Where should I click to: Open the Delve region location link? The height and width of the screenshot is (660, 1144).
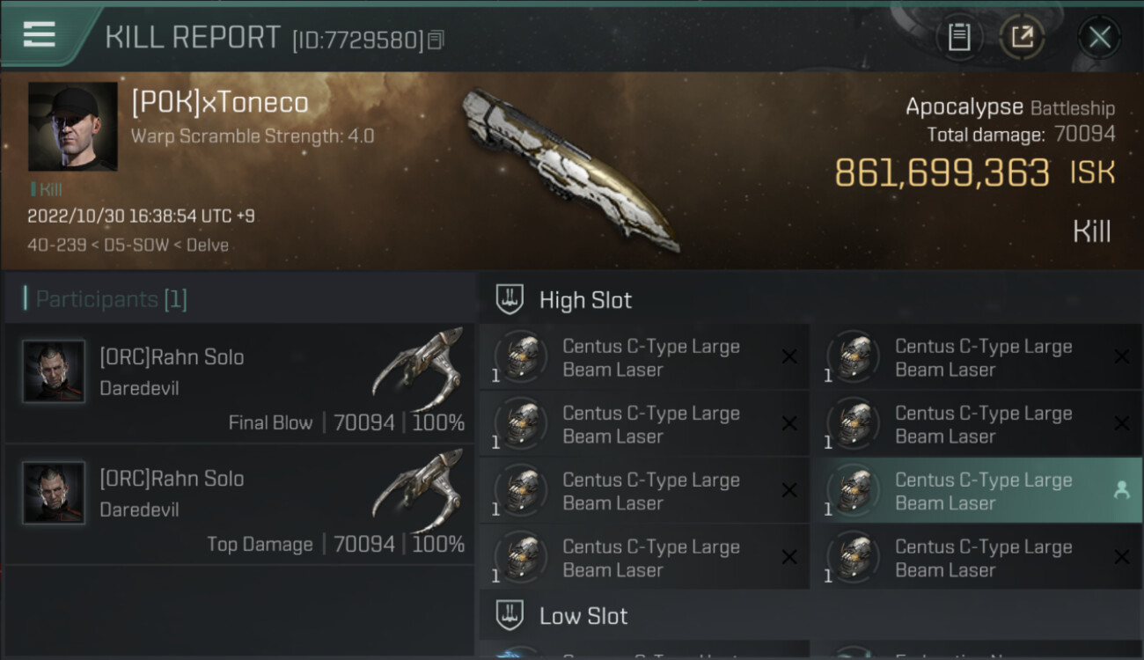coord(208,245)
